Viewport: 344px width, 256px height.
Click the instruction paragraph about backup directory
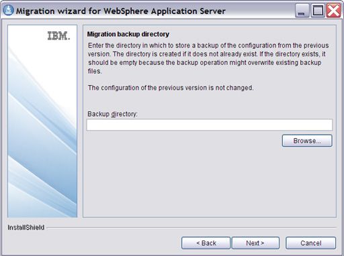coord(208,58)
